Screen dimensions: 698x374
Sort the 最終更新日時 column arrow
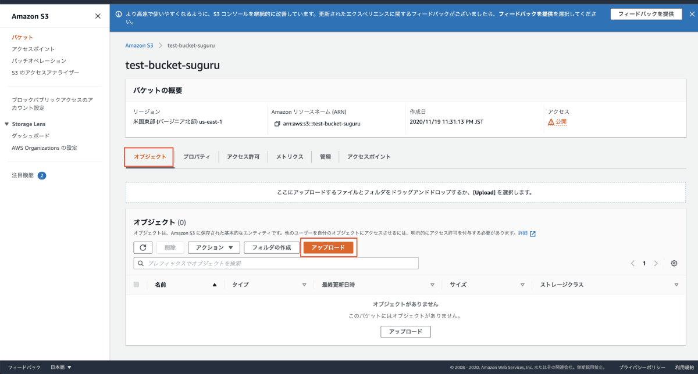coord(432,285)
